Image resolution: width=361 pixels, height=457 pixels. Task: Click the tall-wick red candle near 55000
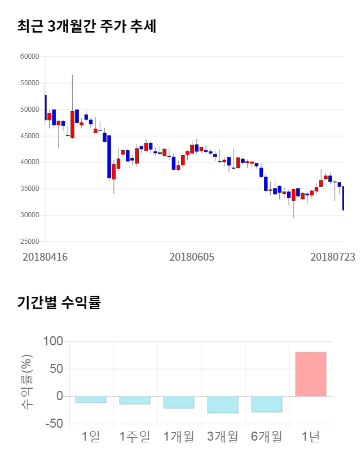click(x=72, y=124)
